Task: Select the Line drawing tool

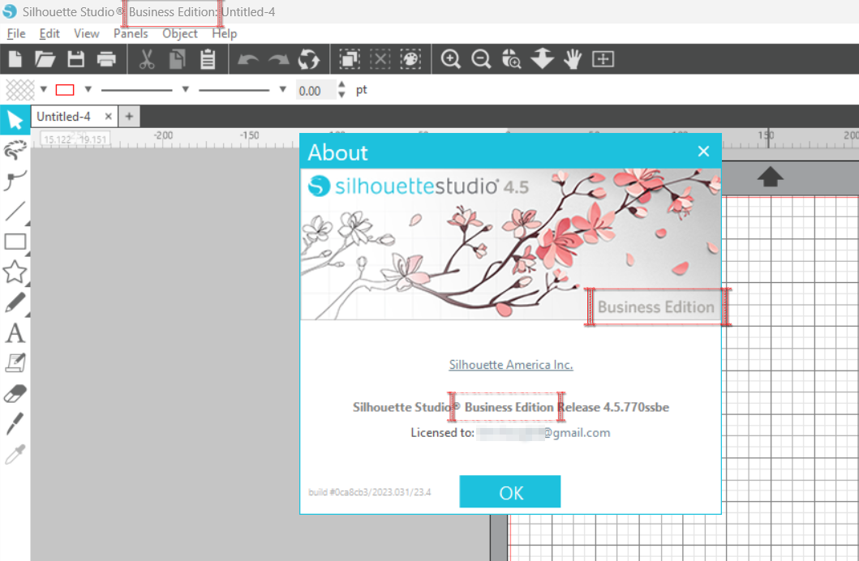Action: [x=15, y=211]
